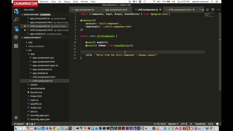Click the open changes icon in editor toolbar
233x131 pixels.
(207, 10)
